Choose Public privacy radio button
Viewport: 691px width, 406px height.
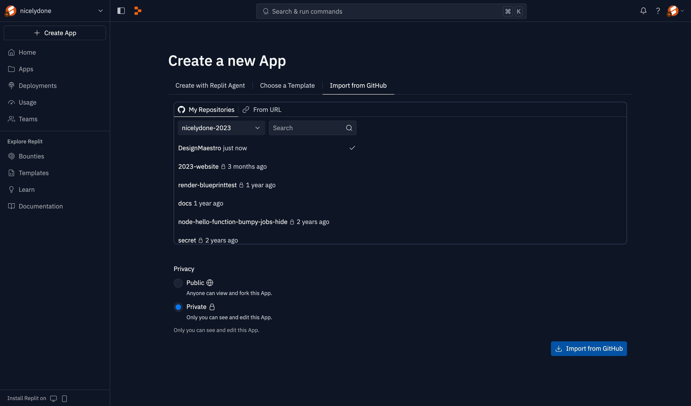178,283
